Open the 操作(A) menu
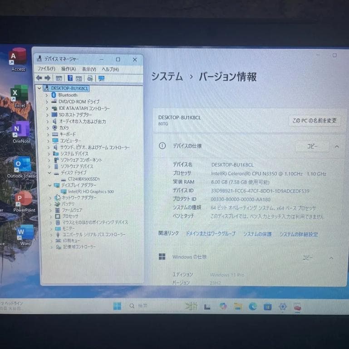This screenshot has width=349, height=349. tap(69, 69)
